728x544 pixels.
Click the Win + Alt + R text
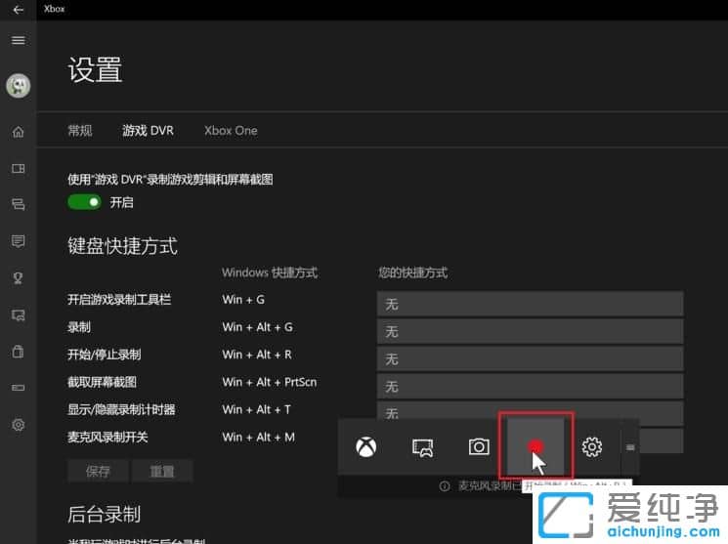257,355
